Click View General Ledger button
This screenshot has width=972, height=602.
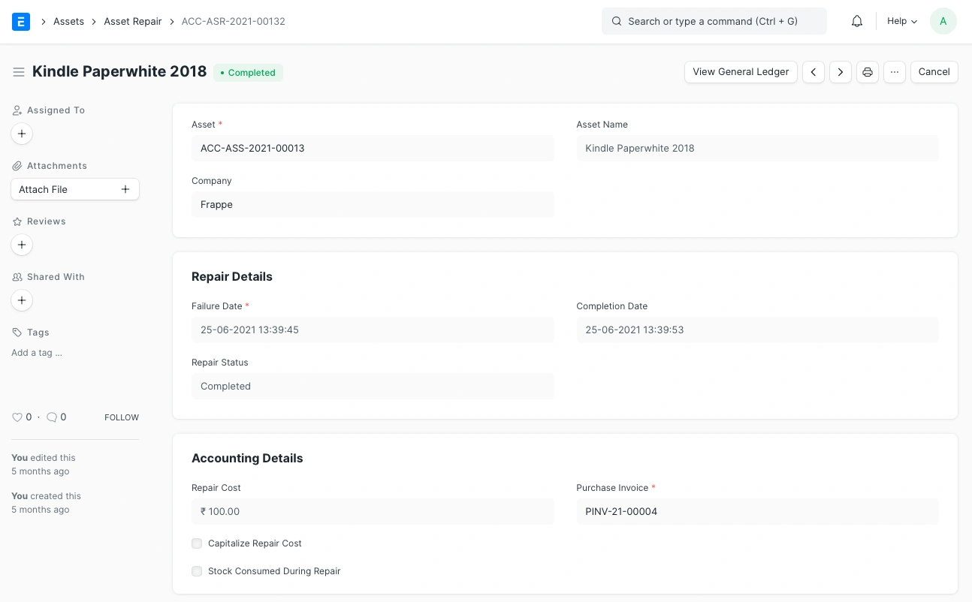point(741,72)
